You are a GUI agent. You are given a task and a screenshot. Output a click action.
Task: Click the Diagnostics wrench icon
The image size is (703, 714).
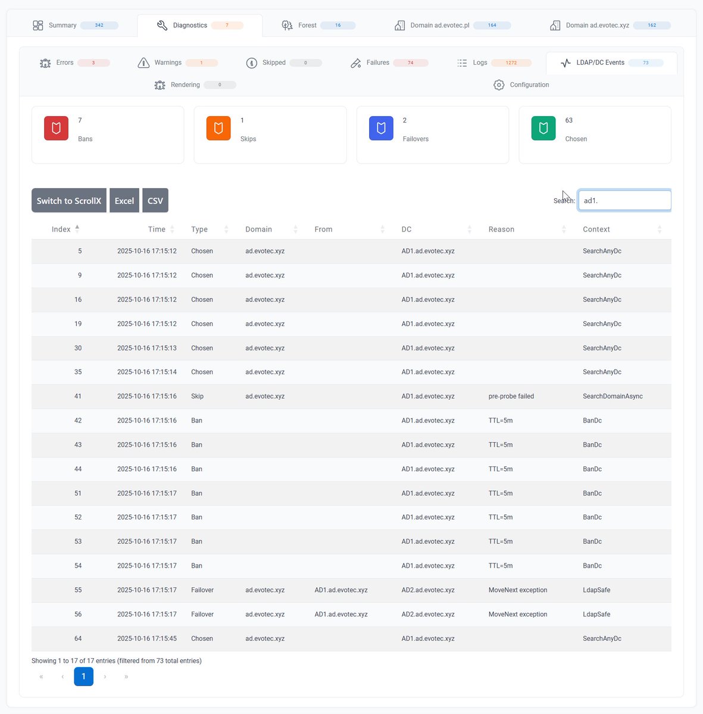(162, 26)
